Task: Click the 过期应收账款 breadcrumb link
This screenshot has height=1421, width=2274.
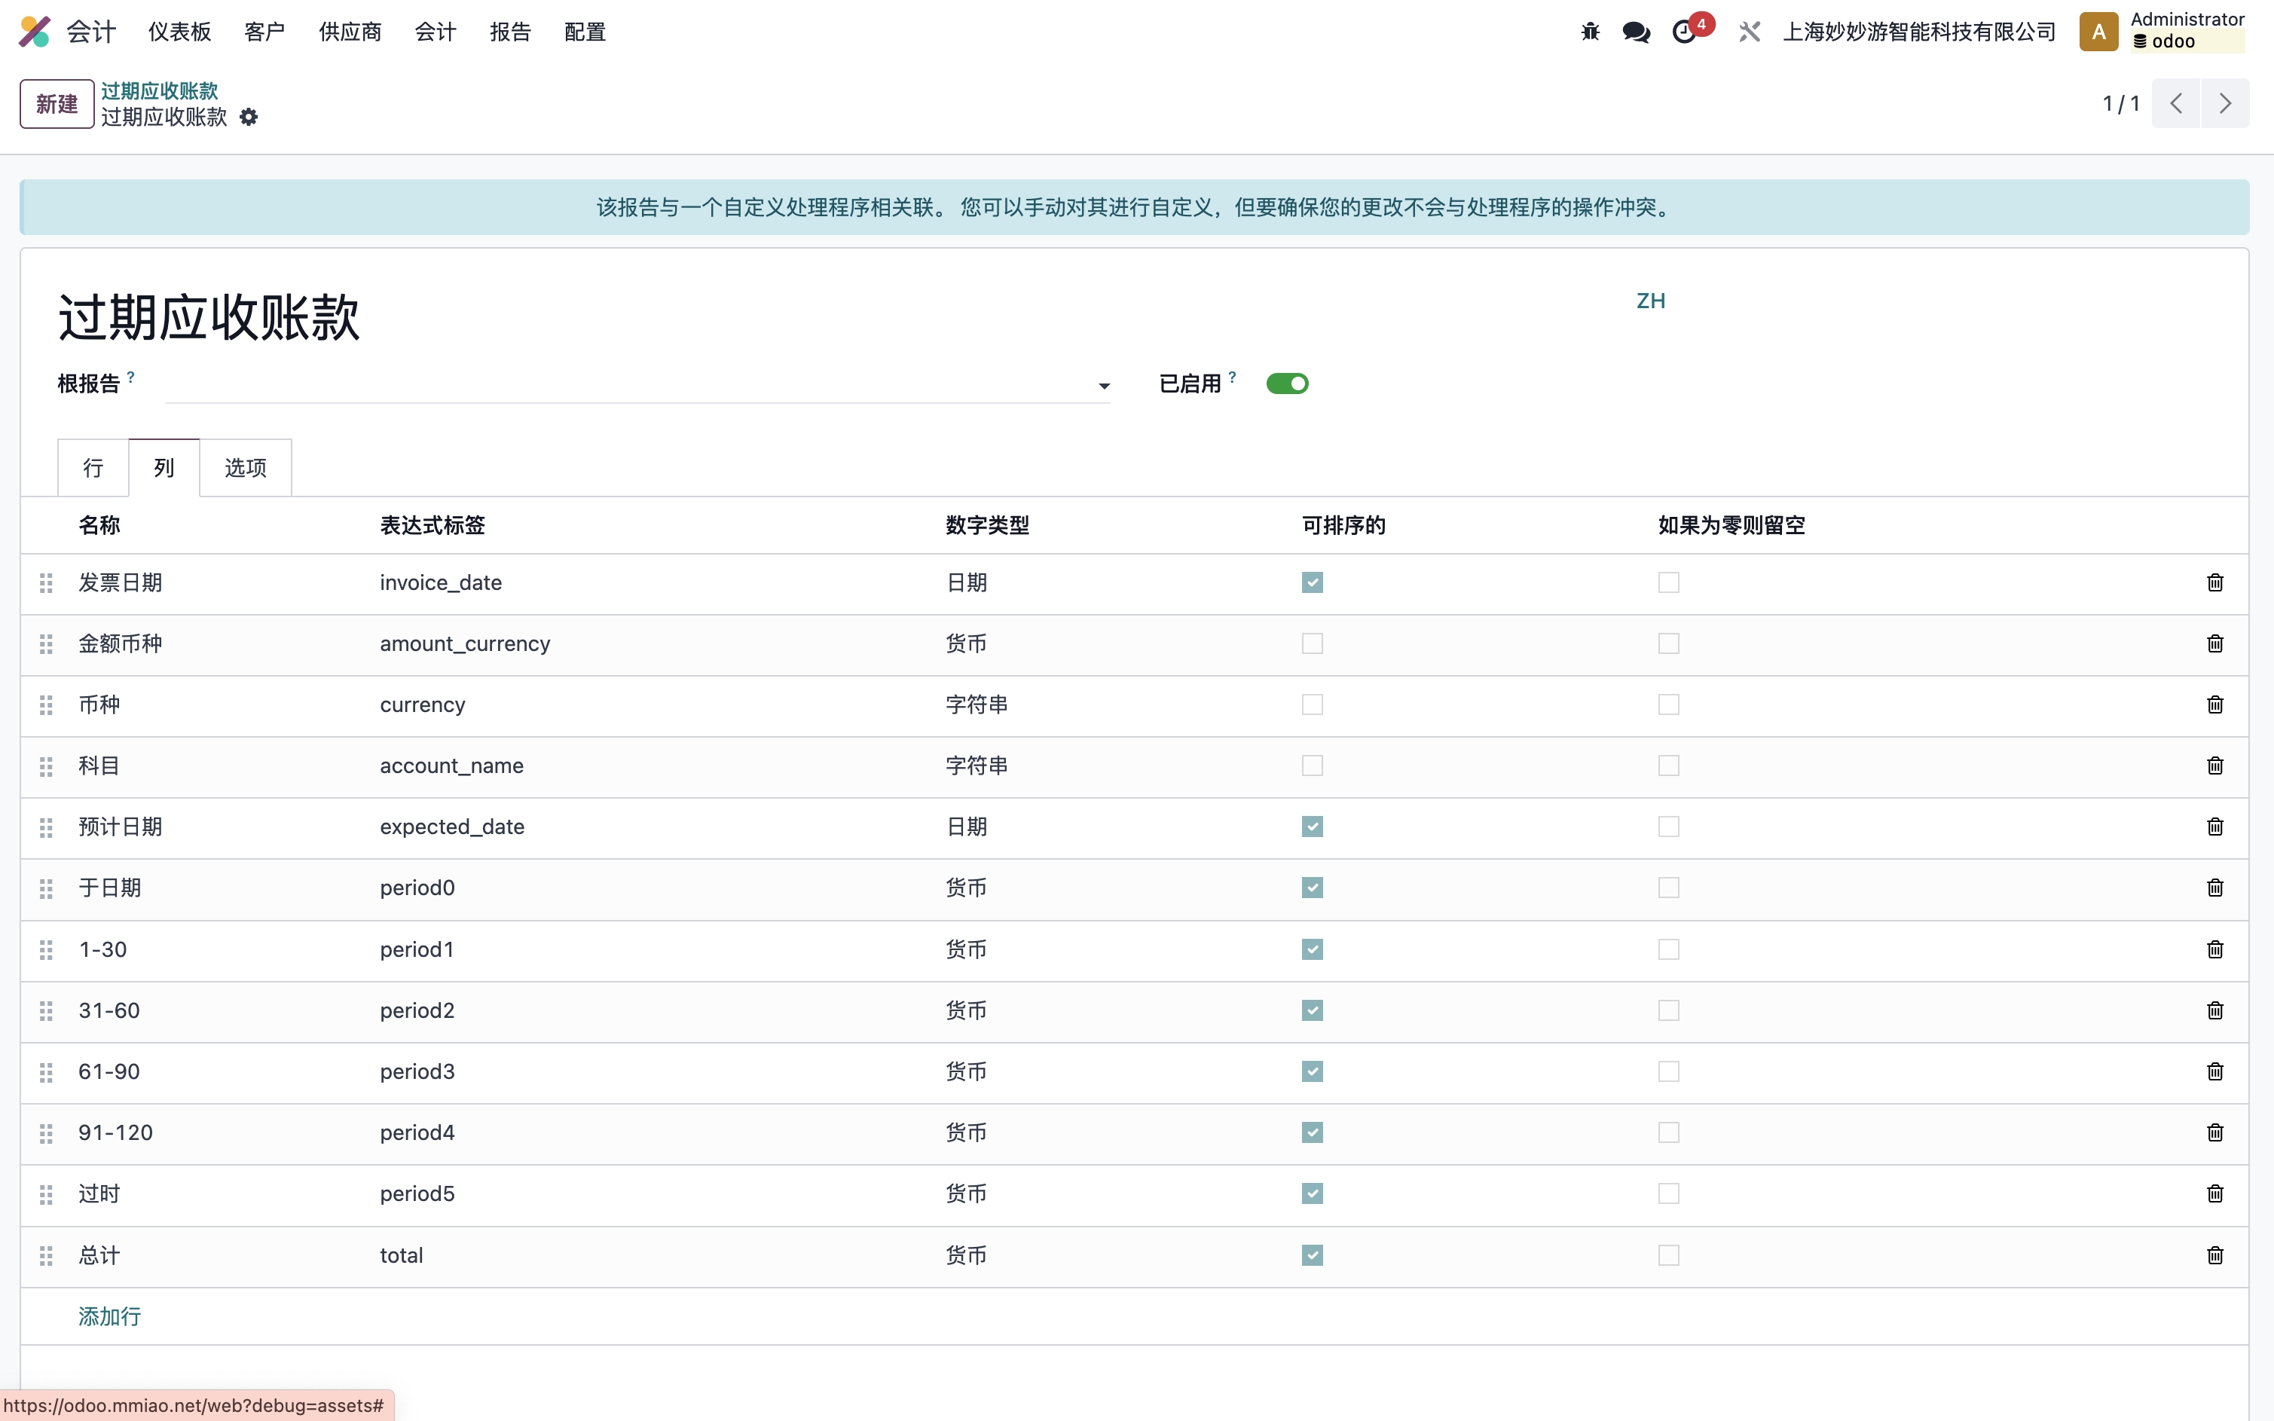Action: point(160,90)
